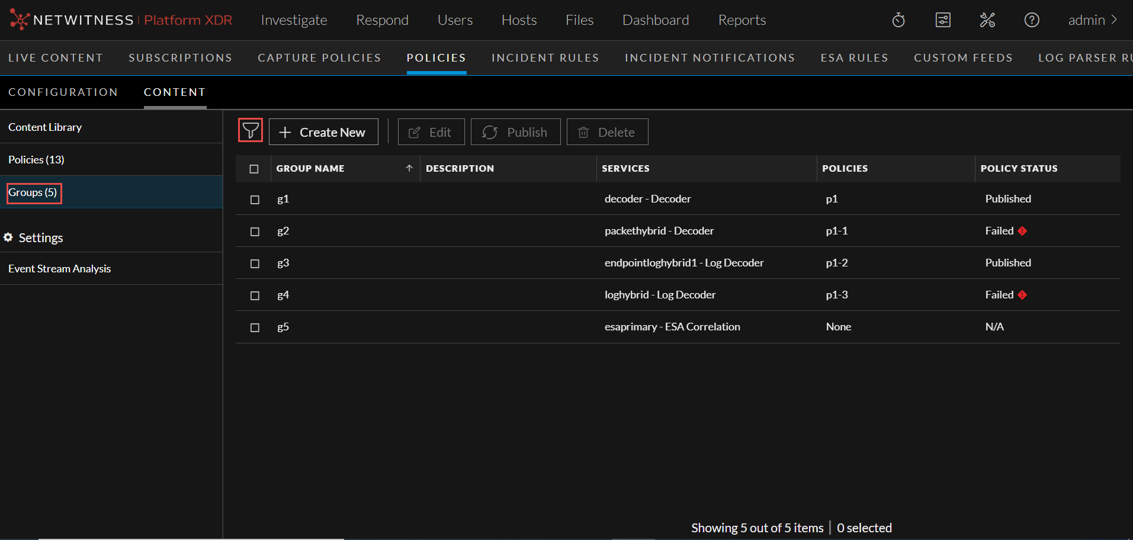Viewport: 1133px width, 540px height.
Task: Sort by Group Name arrow
Action: coord(409,168)
